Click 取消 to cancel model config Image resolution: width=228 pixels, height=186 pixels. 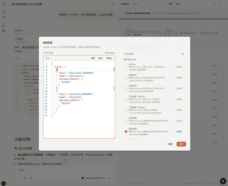[170, 144]
